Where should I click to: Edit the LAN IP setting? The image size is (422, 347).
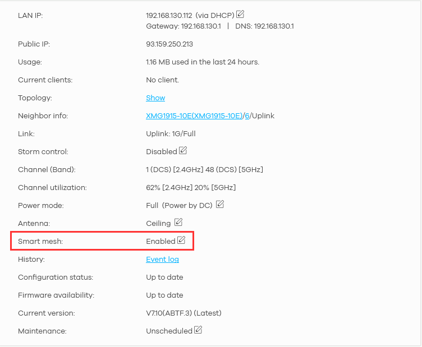pos(240,14)
